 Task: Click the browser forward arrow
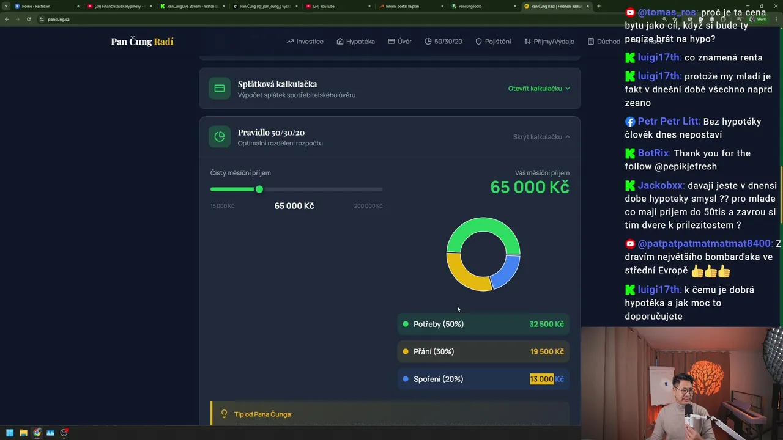click(17, 19)
